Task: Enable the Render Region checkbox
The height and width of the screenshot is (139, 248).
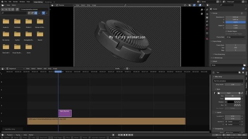Action: (226, 31)
